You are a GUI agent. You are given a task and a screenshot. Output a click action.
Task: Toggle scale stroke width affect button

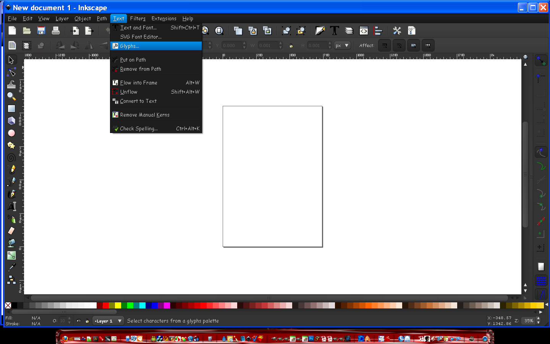(385, 45)
